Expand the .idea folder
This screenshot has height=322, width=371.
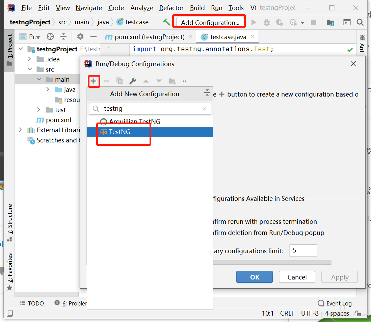[30, 59]
